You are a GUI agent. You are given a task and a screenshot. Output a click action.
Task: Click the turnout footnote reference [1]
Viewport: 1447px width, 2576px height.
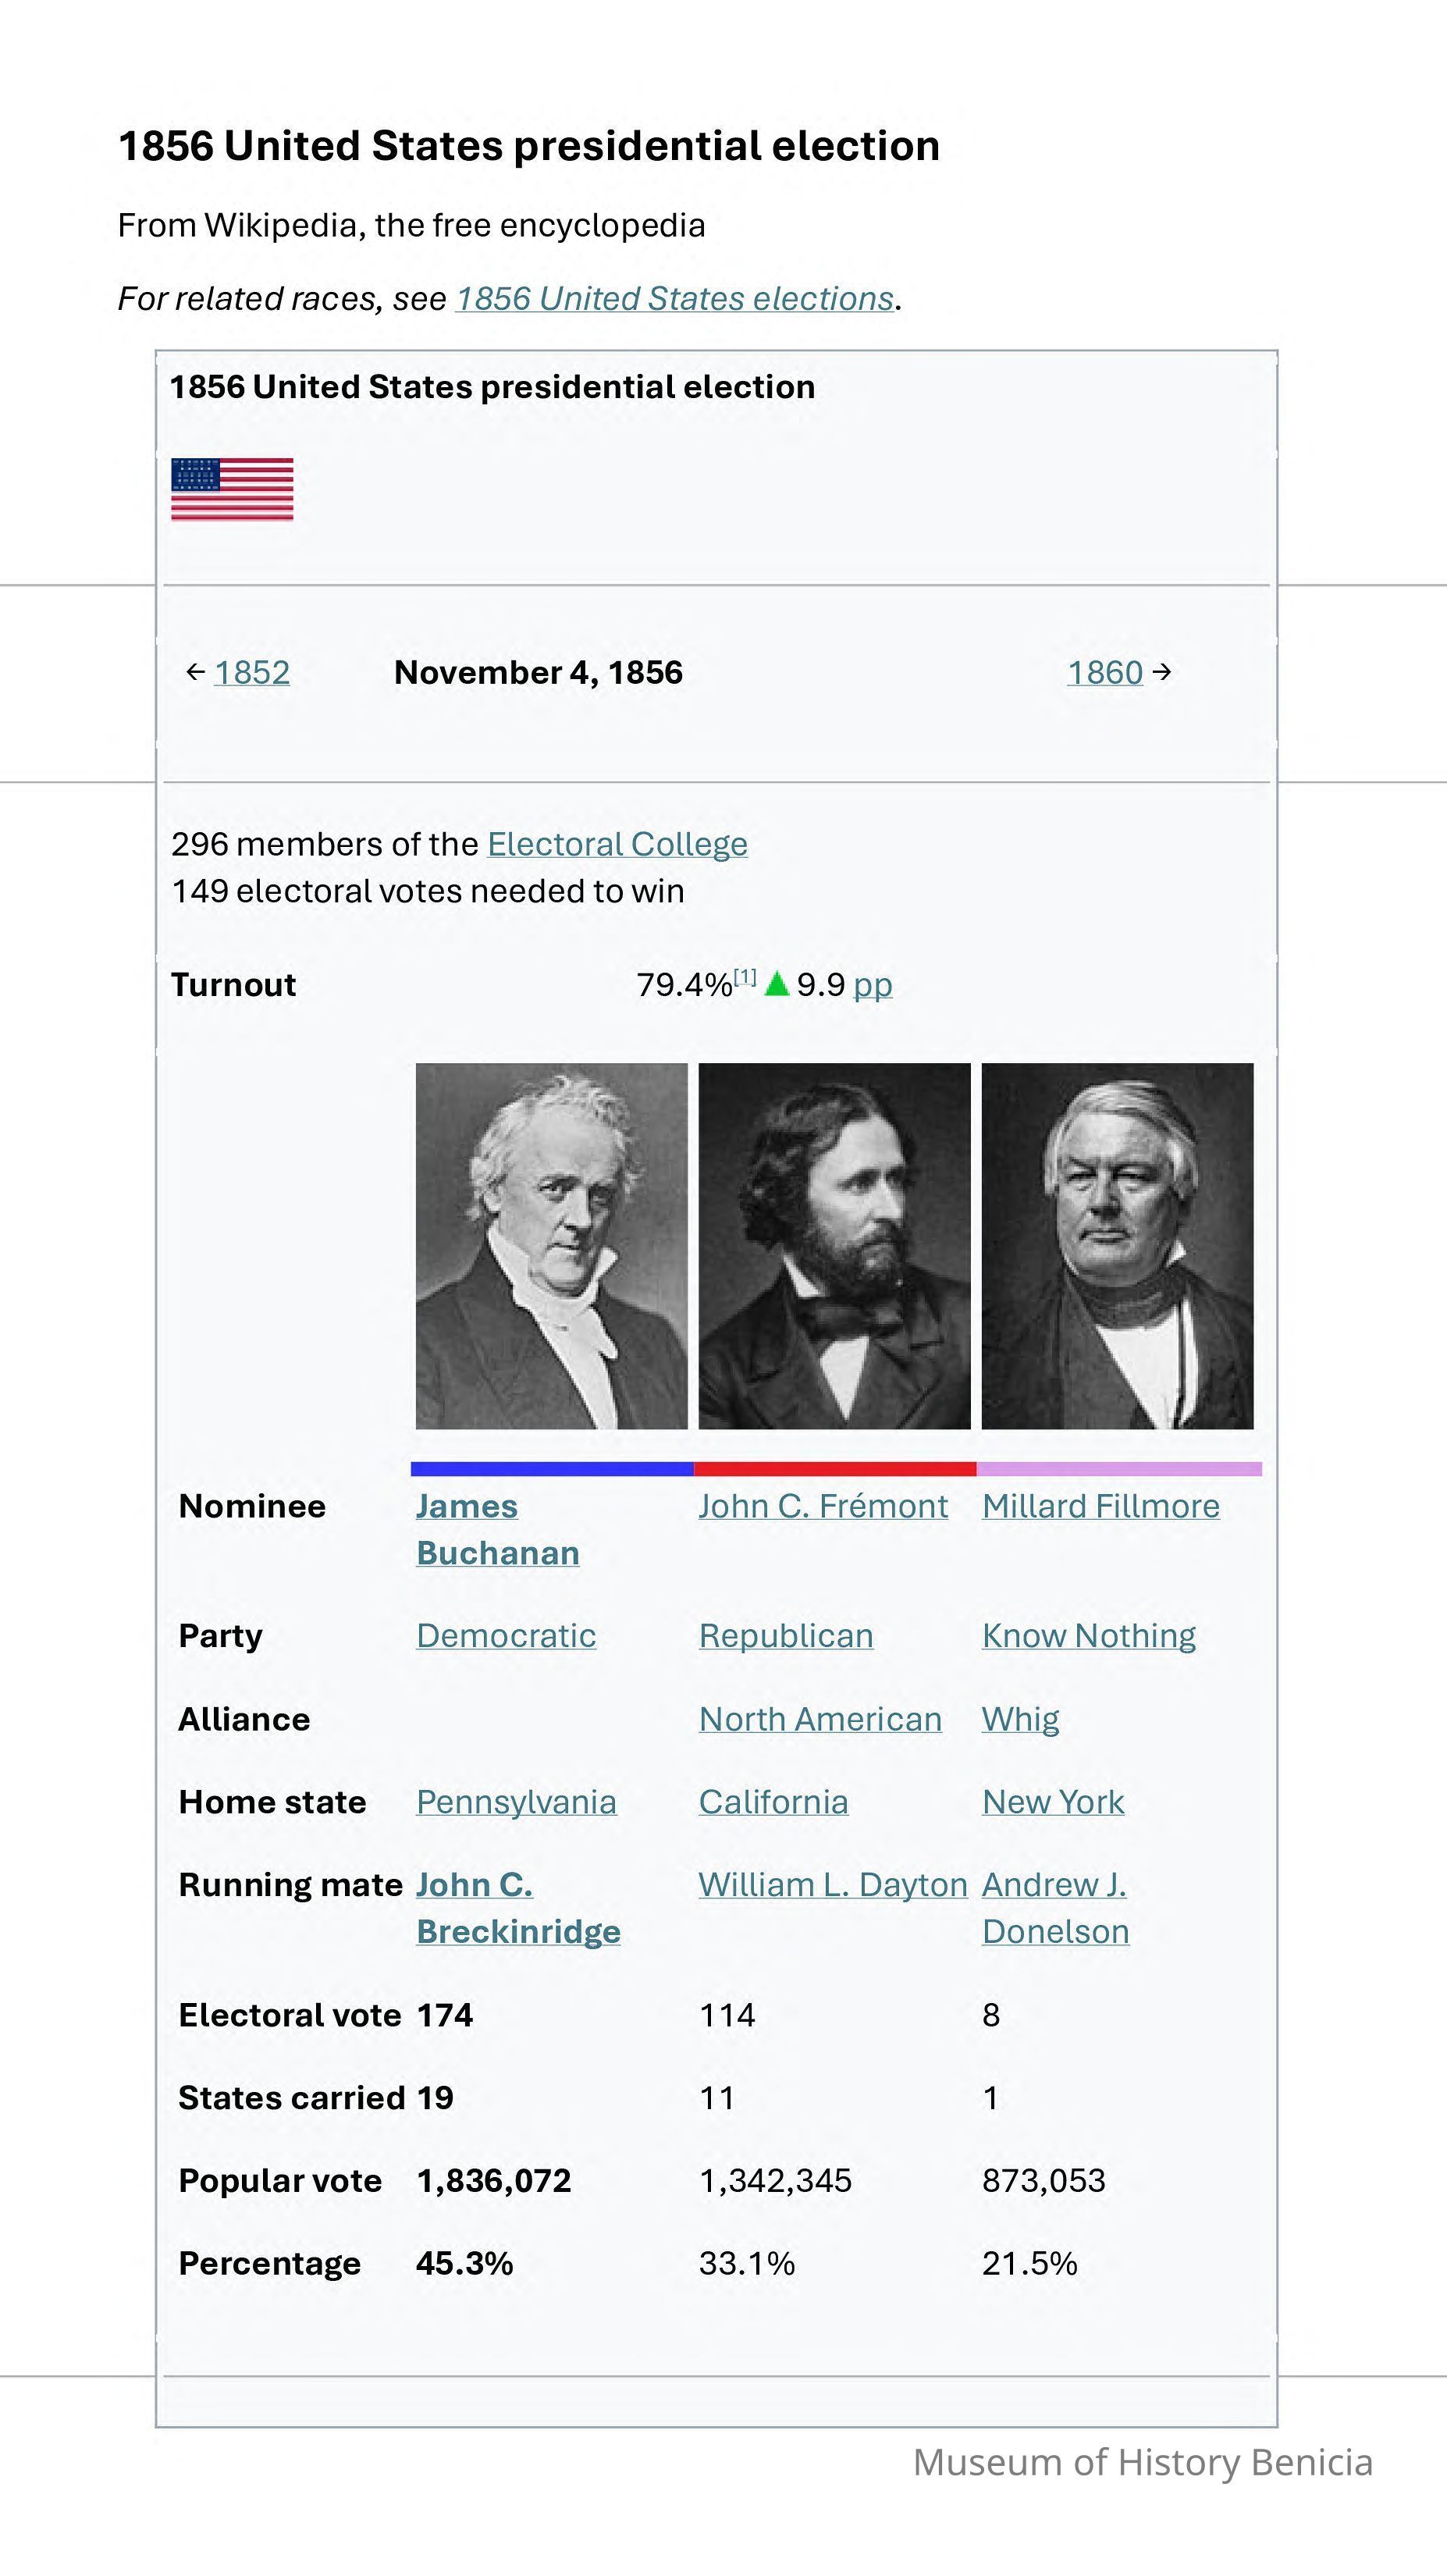[x=745, y=977]
